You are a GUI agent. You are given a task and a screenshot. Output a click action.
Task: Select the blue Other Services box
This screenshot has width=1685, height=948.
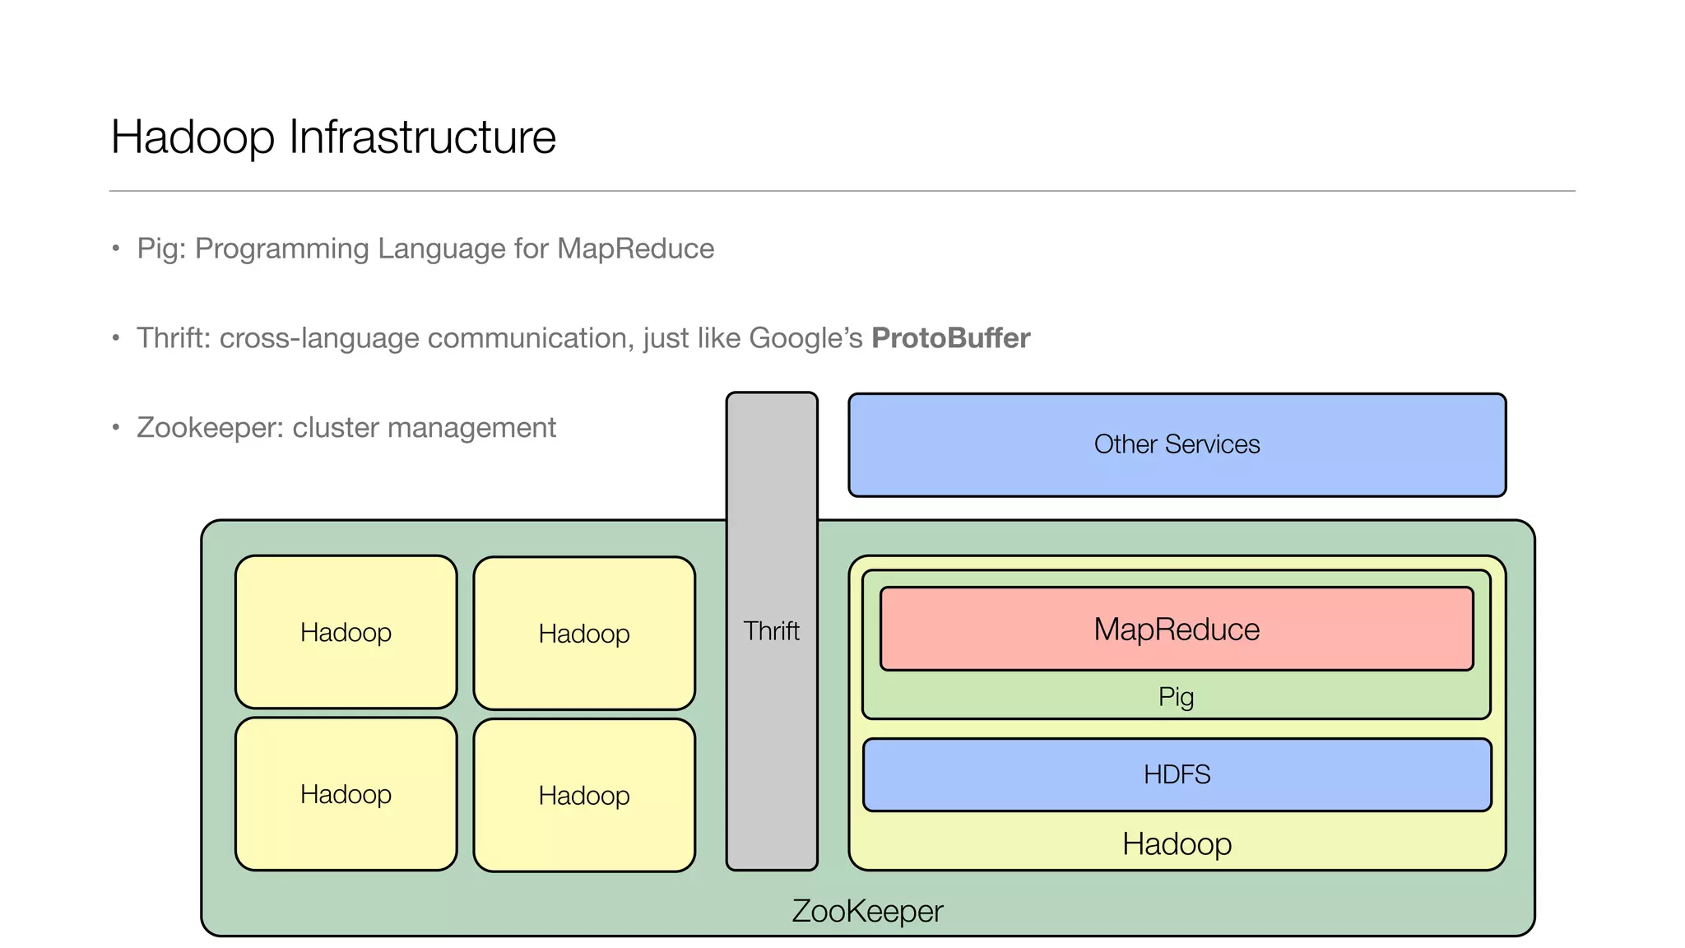1177,444
